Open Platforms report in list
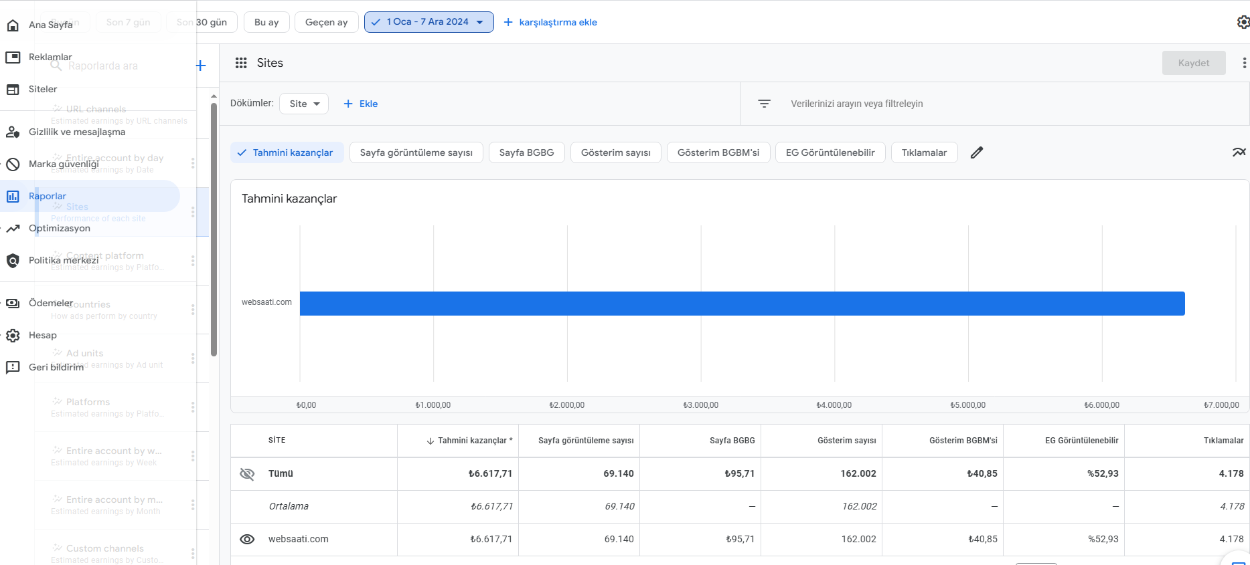Viewport: 1250px width, 565px height. point(121,407)
